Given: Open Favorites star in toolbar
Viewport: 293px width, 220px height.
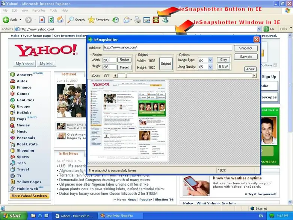Looking at the screenshot, I should pyautogui.click(x=91, y=20).
